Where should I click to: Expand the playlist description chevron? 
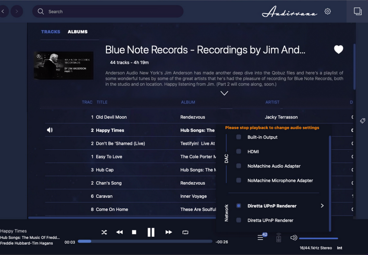point(224,94)
